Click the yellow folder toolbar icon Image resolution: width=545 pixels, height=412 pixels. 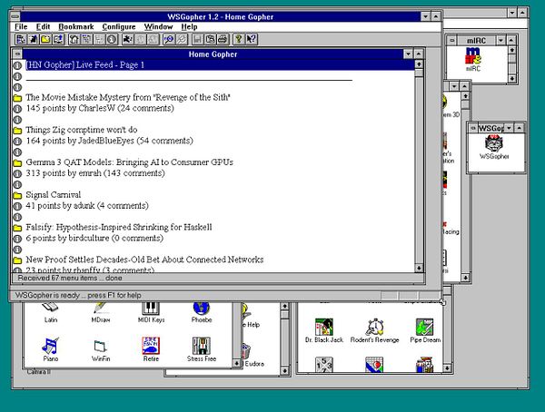point(45,39)
